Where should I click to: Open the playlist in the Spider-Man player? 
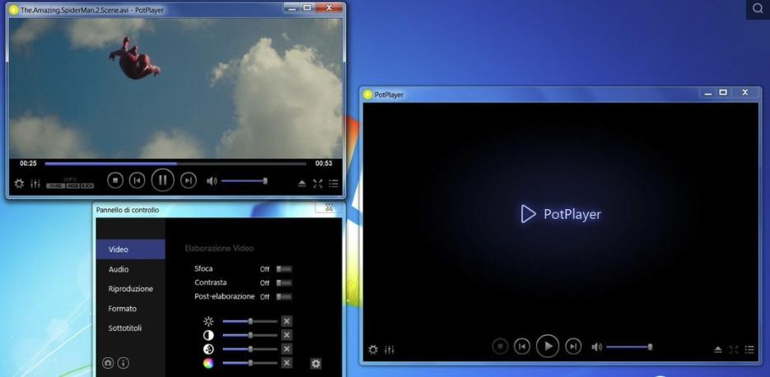click(x=334, y=184)
